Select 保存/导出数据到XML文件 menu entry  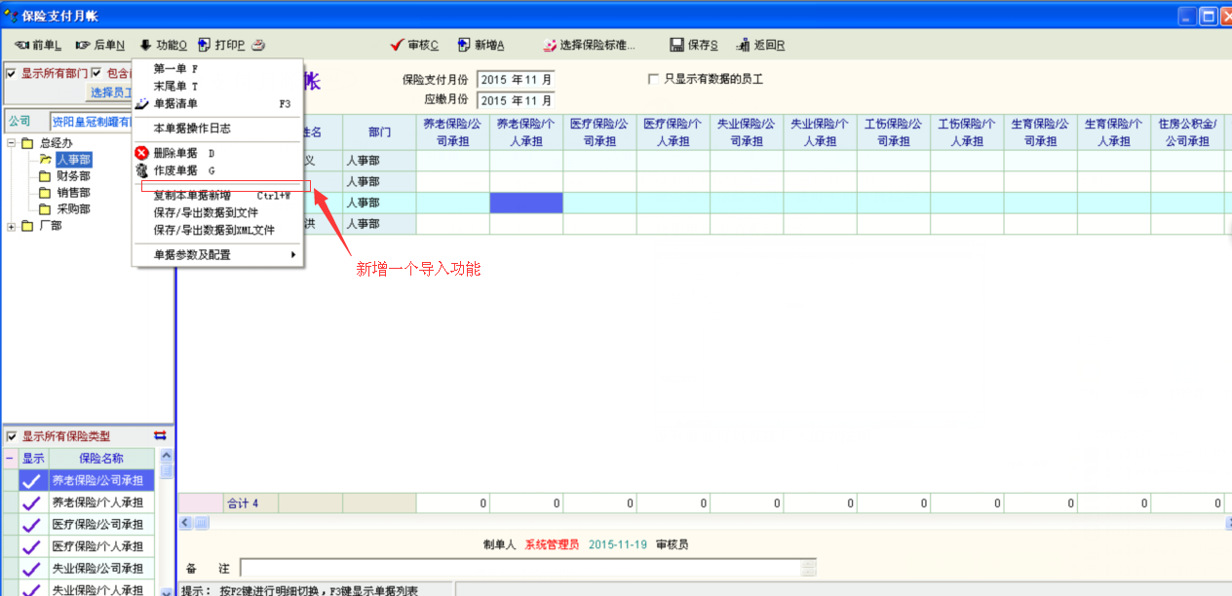click(x=213, y=230)
